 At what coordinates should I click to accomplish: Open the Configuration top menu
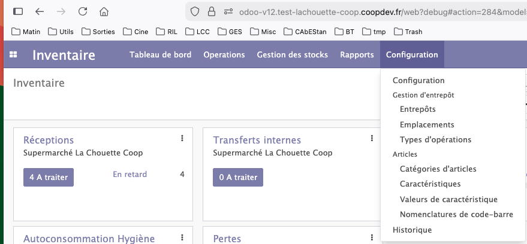click(x=412, y=55)
